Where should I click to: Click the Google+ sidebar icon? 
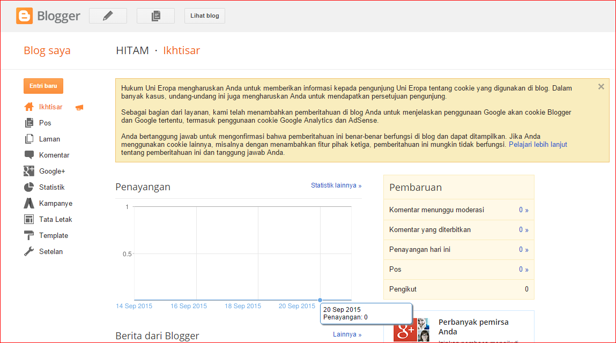[x=28, y=171]
